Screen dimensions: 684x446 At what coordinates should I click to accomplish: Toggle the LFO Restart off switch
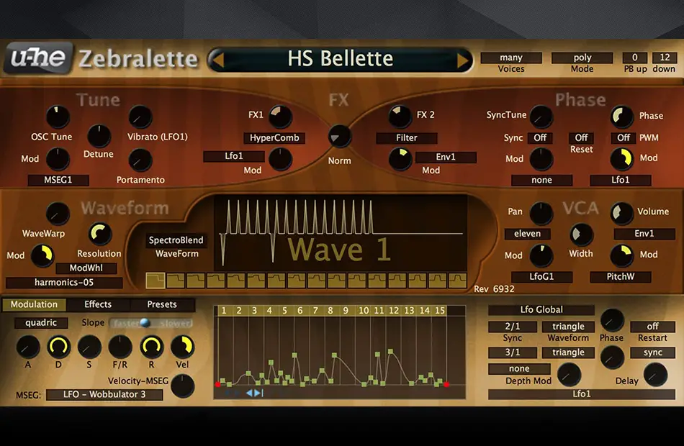coord(652,327)
